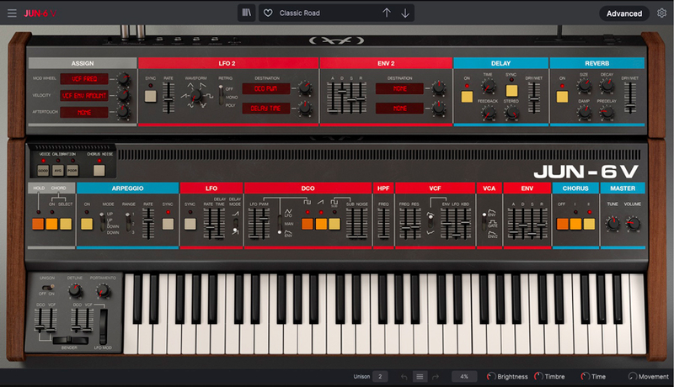
Task: Click the Reverb Decay knob
Action: coord(607,86)
